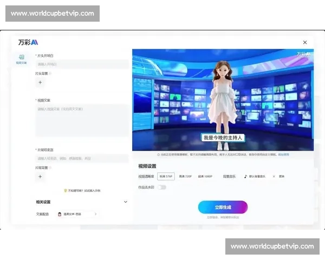Image resolution: width=325 pixels, height=260 pixels.
Task: Add a 片头背景 with the plus button
Action: 40,82
